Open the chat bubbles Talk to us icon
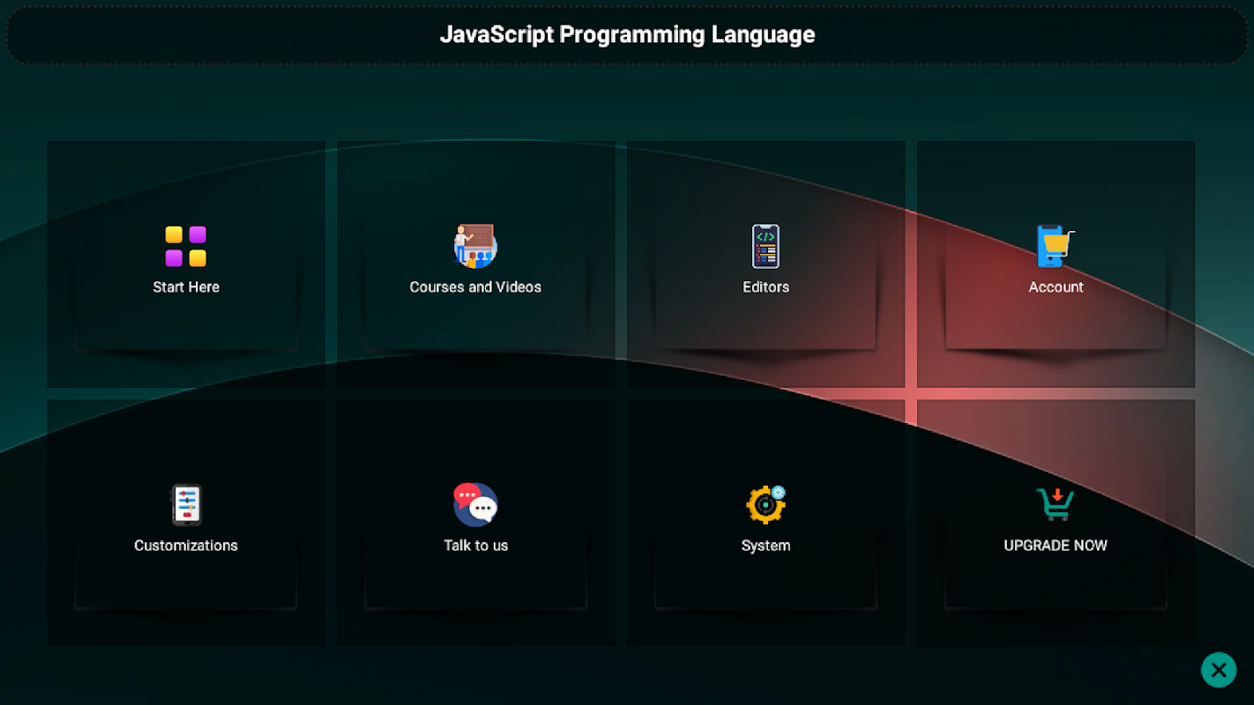 475,505
